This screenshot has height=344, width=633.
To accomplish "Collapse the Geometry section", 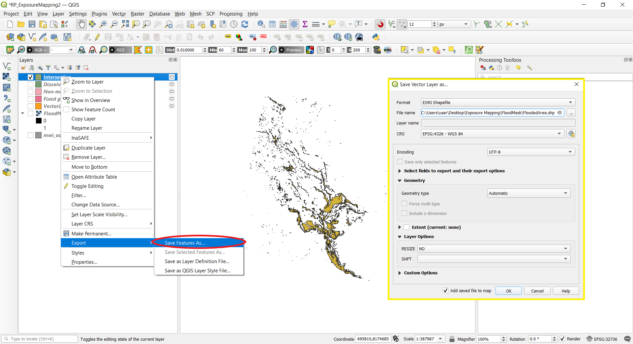I will (399, 181).
